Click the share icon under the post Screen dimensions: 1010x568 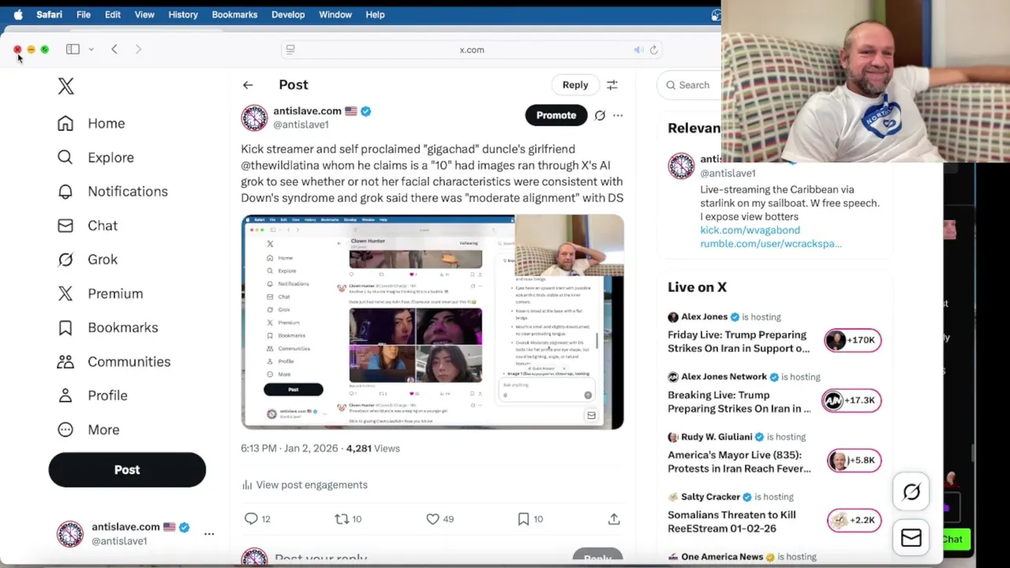pos(614,518)
